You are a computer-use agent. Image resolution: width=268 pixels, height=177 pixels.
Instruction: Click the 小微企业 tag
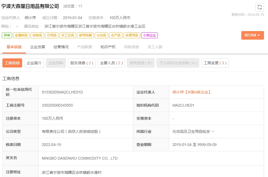tap(149, 35)
